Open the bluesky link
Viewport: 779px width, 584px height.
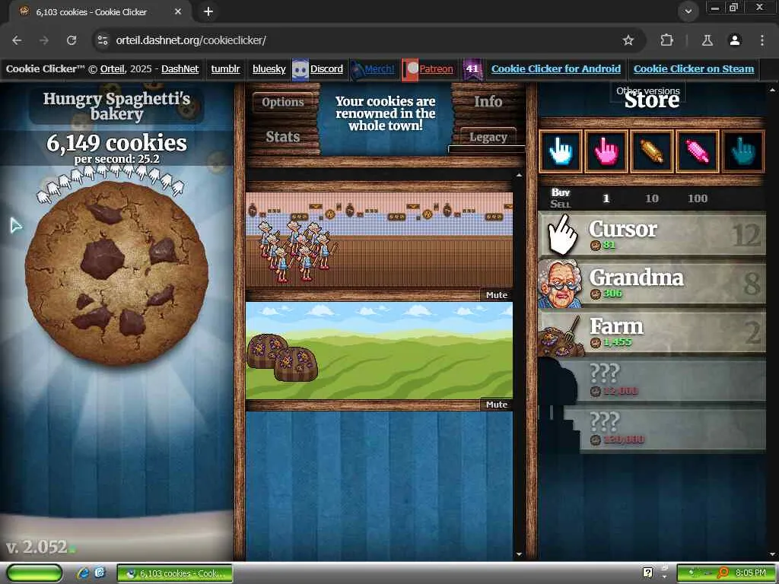click(x=269, y=69)
